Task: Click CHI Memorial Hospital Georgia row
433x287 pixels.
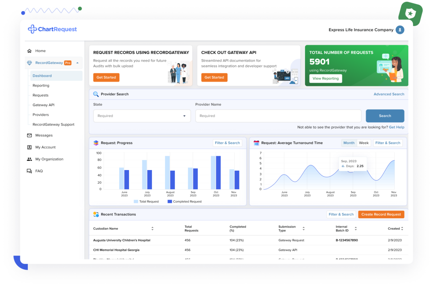Action: [248, 250]
